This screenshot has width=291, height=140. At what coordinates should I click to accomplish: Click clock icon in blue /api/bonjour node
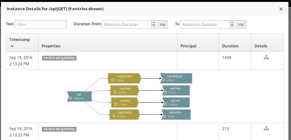[164, 80]
